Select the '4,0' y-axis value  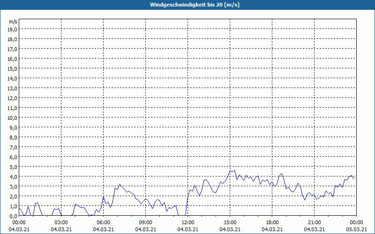pyautogui.click(x=13, y=177)
